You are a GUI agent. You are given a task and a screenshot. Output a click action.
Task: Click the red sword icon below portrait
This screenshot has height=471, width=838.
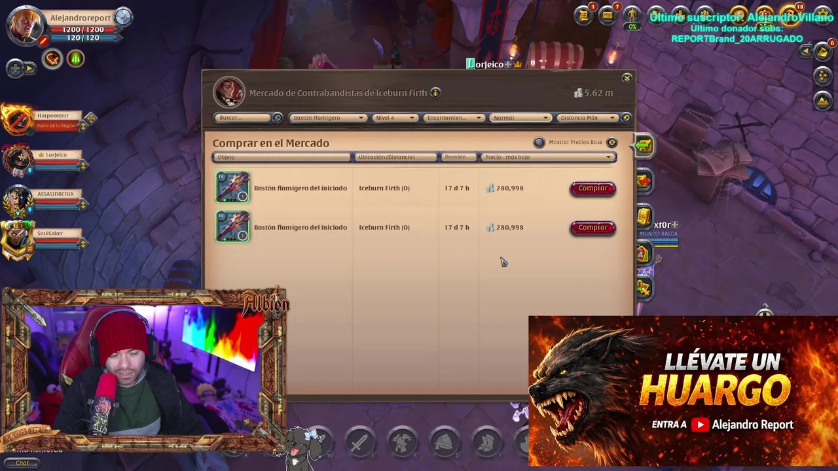(x=43, y=42)
